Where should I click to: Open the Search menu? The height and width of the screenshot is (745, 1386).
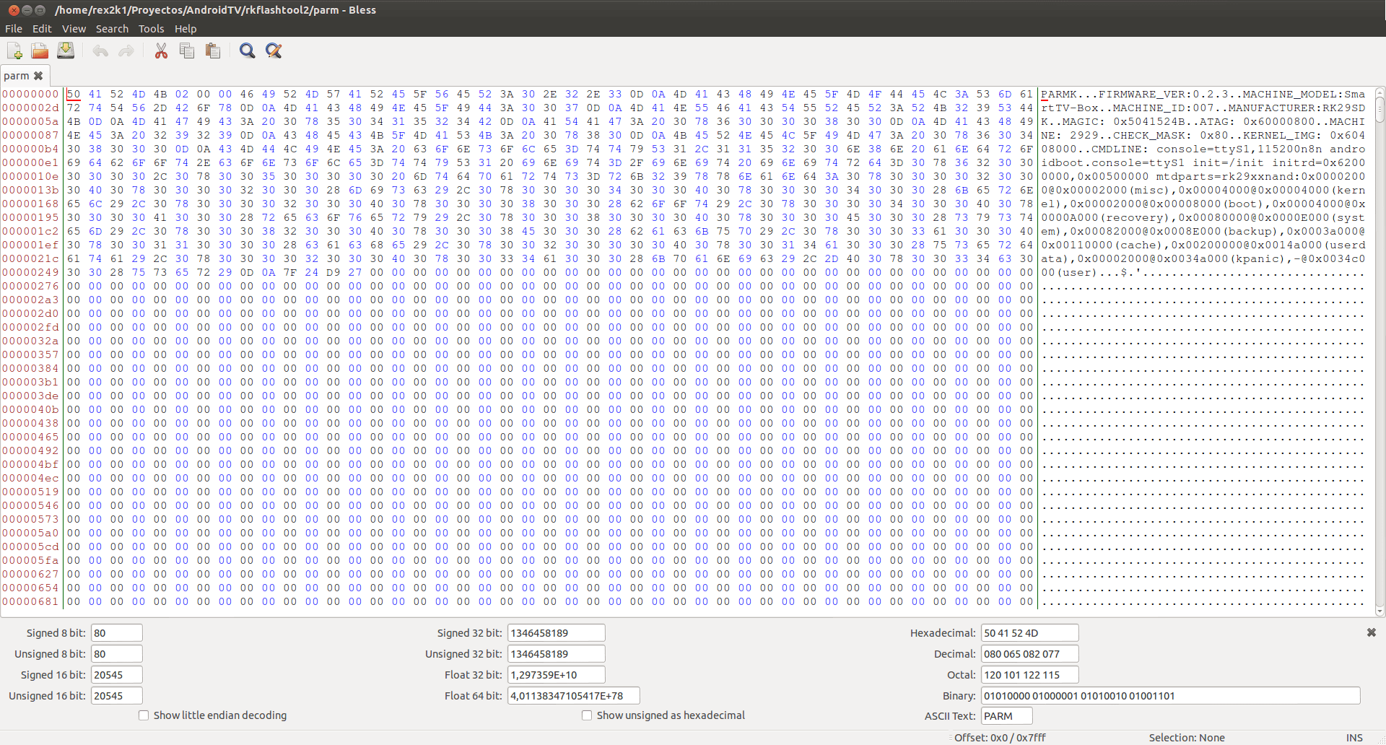pyautogui.click(x=112, y=29)
